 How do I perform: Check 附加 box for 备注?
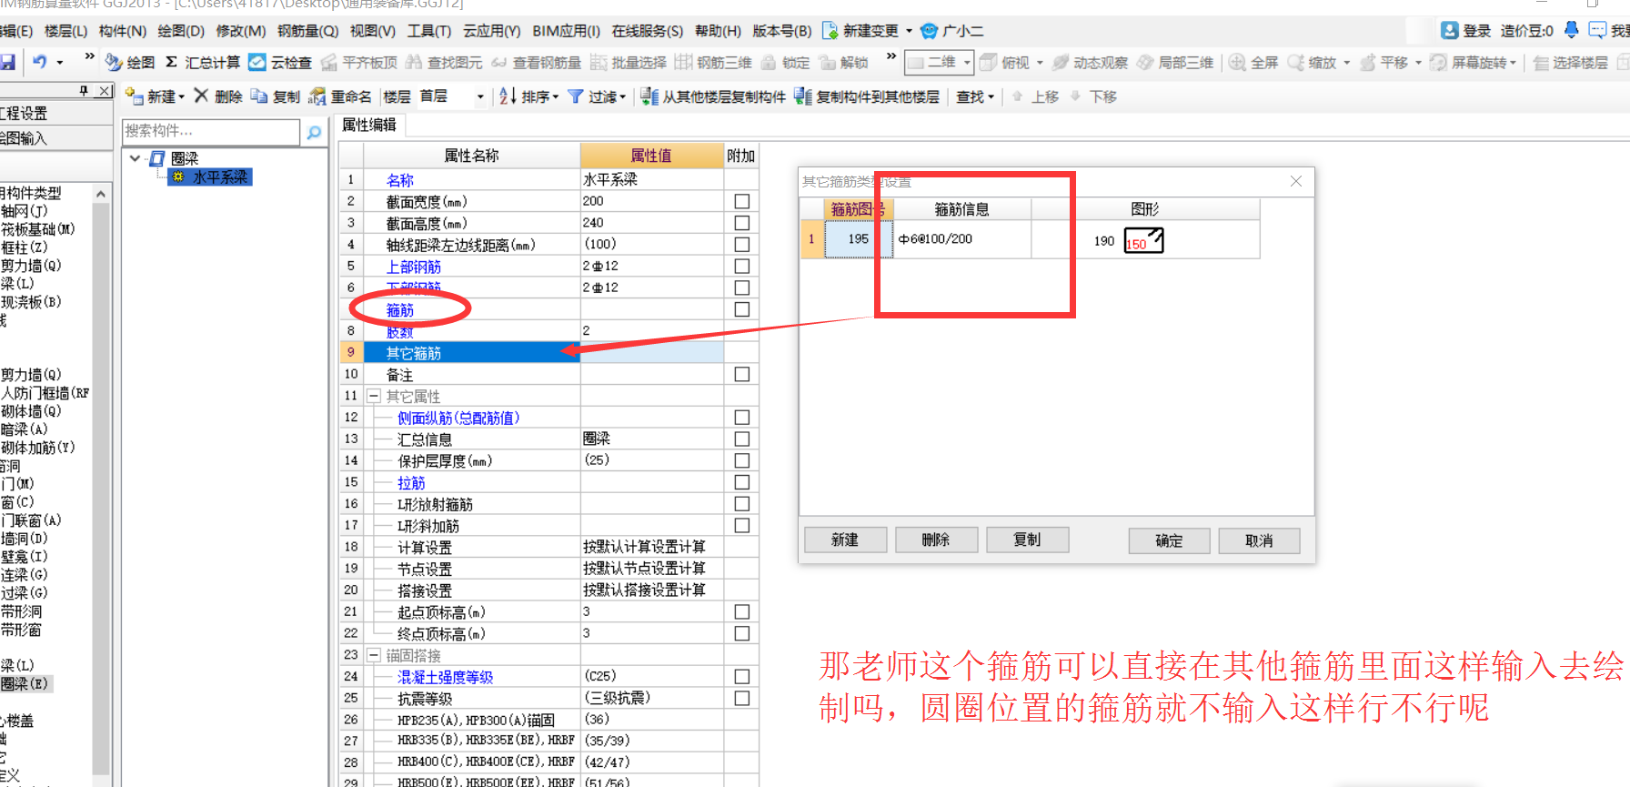pos(742,374)
